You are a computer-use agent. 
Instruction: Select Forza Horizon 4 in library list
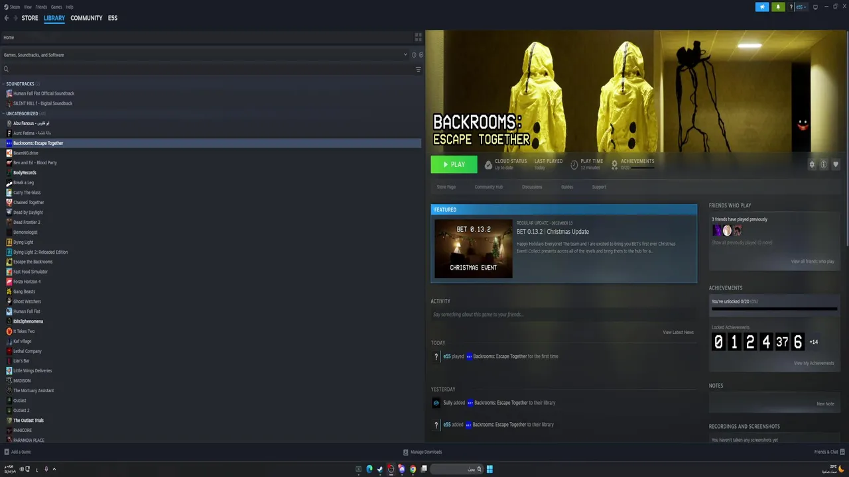27,282
